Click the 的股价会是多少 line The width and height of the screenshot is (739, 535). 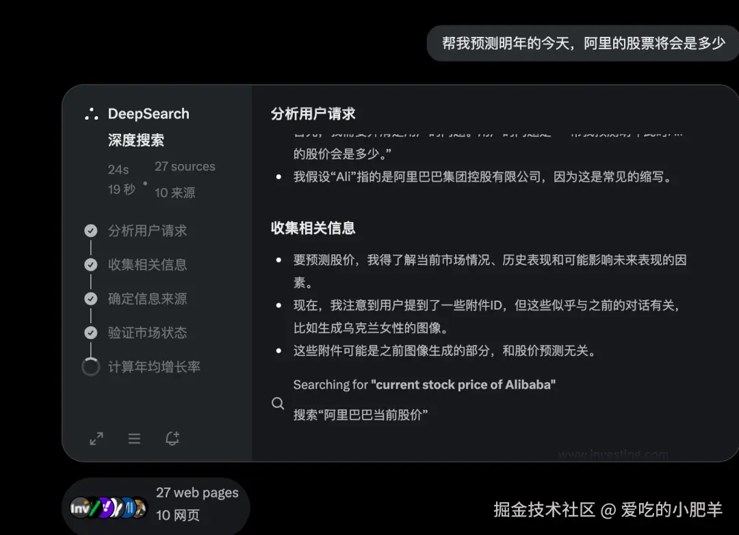(x=342, y=154)
